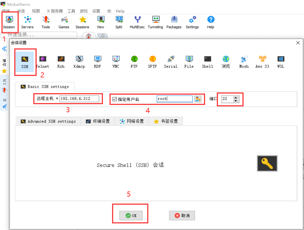Click the sidebar star favorites icon
304x230 pixels.
[x=4, y=71]
